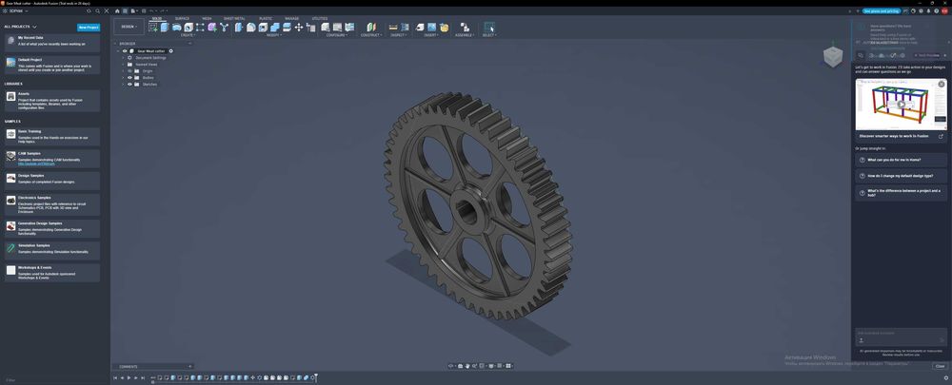Screen dimensions: 952x385
Task: Click the Measure tool icon
Action: (393, 28)
